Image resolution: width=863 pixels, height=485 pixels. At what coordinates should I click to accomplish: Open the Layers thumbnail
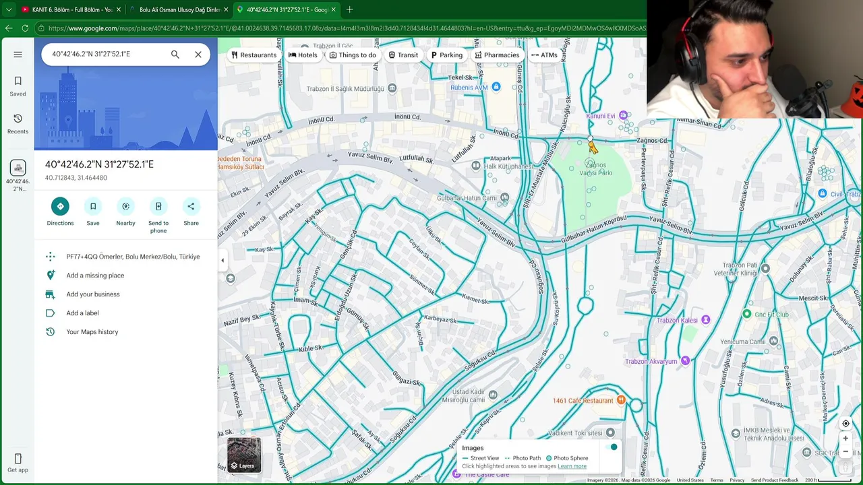click(244, 455)
